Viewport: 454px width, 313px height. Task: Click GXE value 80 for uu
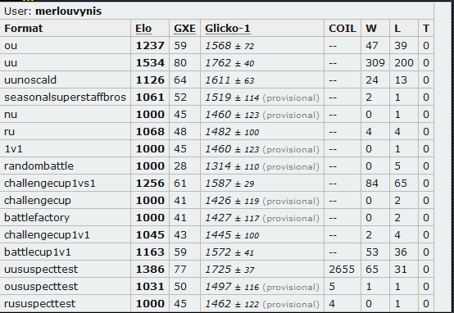coord(180,63)
